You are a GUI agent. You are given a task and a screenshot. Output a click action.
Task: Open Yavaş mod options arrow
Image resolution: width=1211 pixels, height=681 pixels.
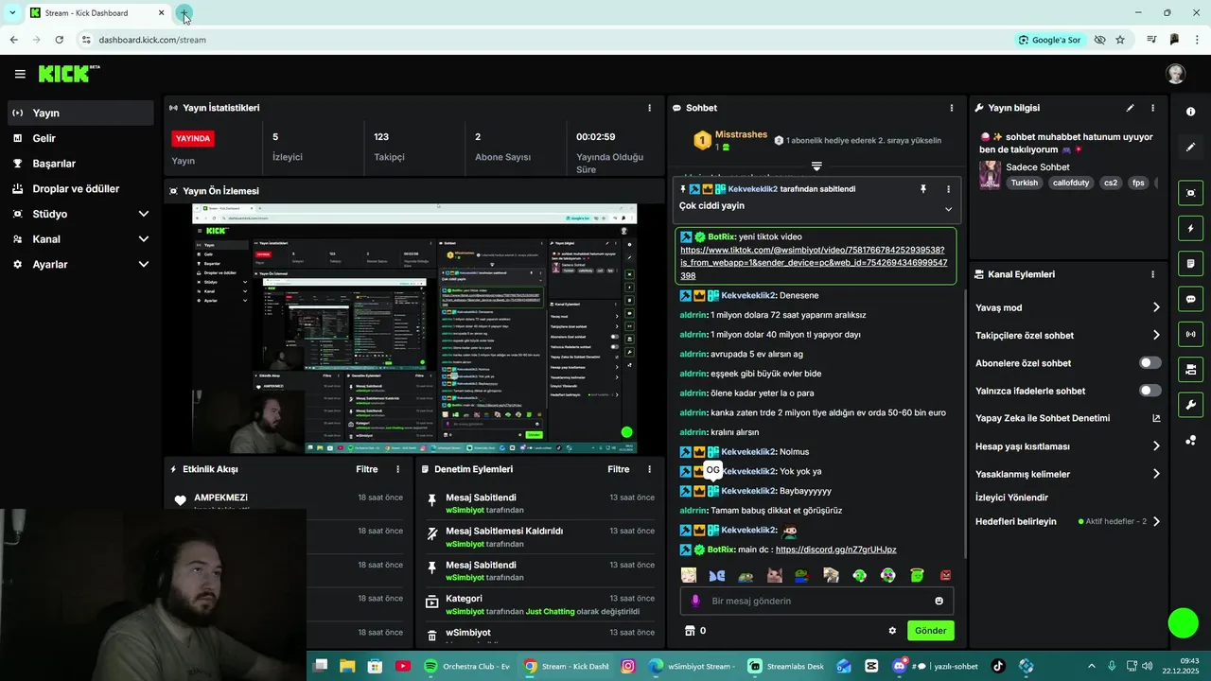click(x=1156, y=307)
